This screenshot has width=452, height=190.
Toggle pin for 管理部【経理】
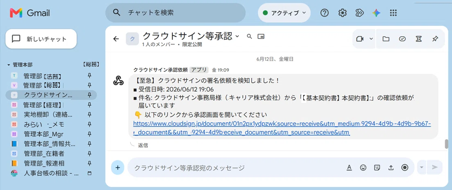[x=89, y=105]
